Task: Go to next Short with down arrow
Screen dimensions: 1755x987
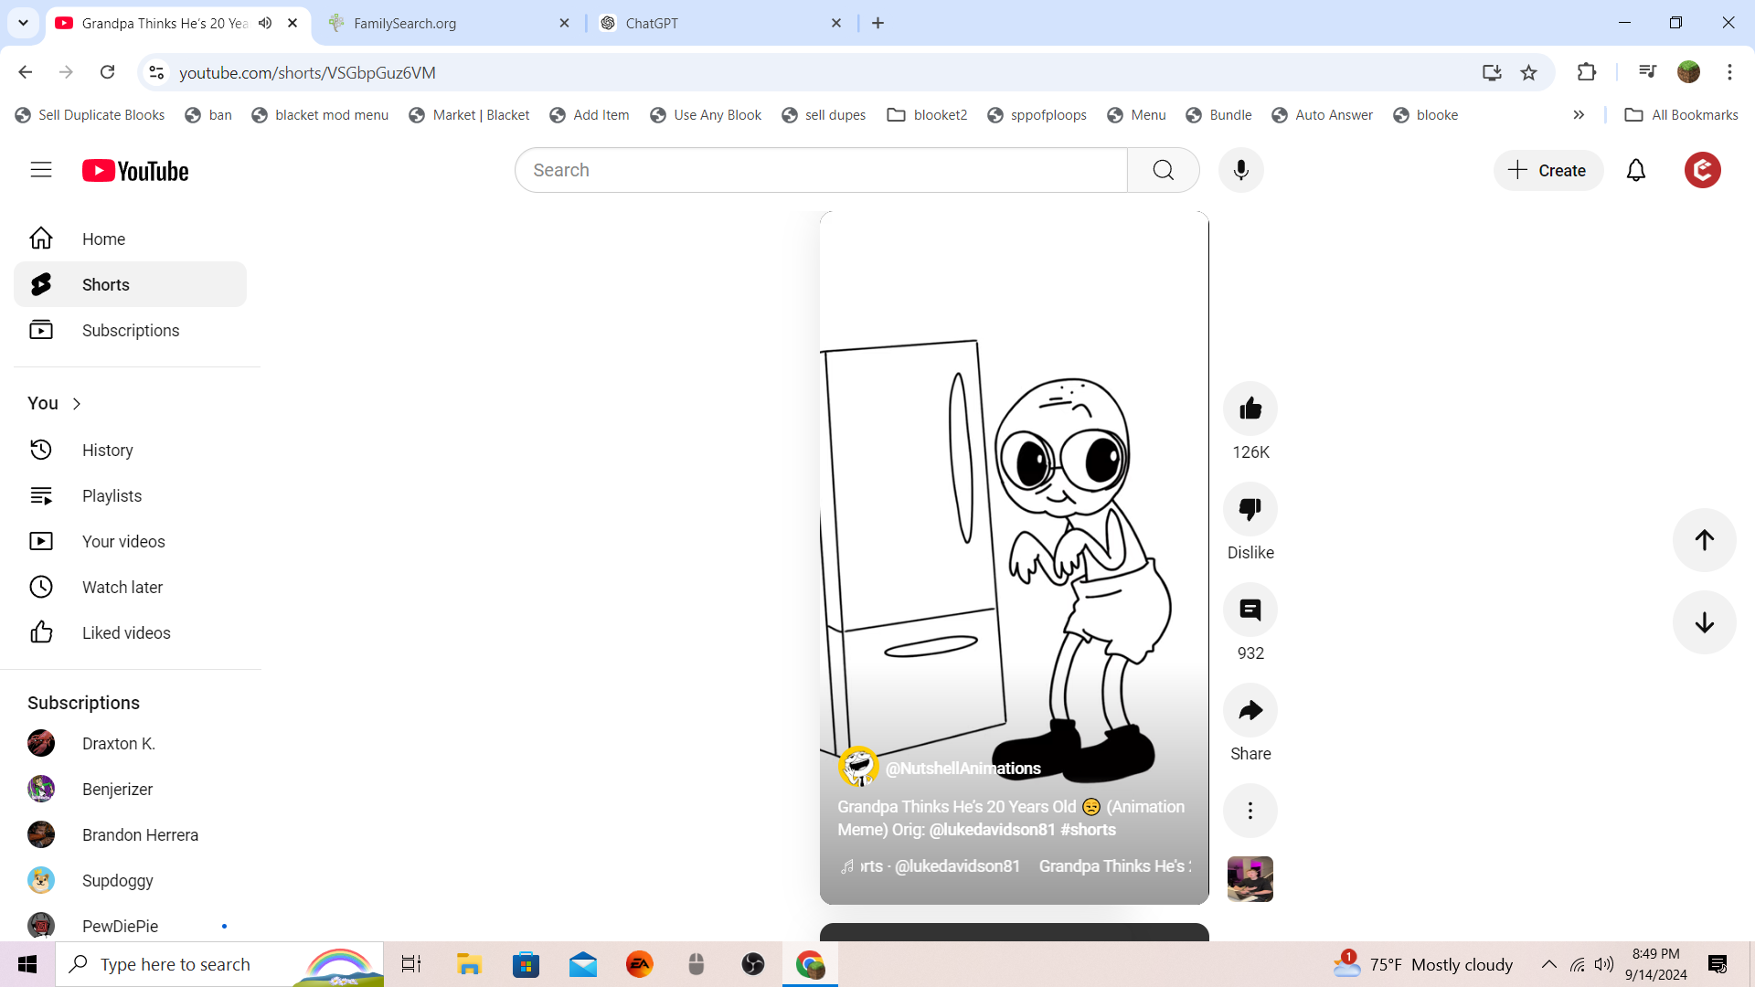Action: 1704,622
